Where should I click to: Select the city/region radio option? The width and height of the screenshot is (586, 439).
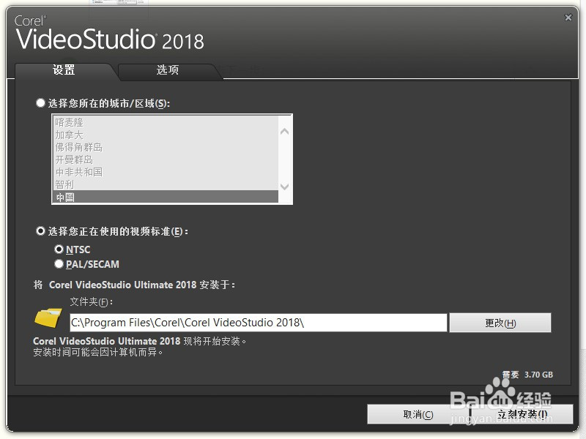[x=40, y=102]
